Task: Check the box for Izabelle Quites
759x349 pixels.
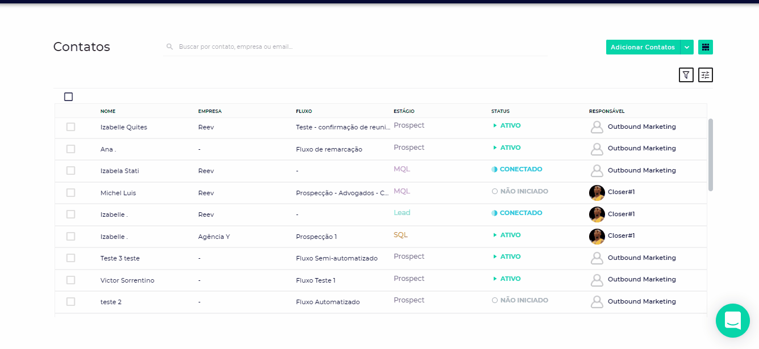Action: (70, 127)
